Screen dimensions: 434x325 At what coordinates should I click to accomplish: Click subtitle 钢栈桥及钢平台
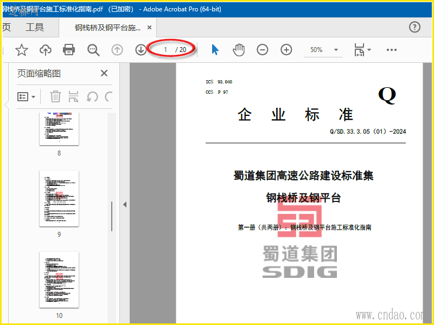click(303, 198)
